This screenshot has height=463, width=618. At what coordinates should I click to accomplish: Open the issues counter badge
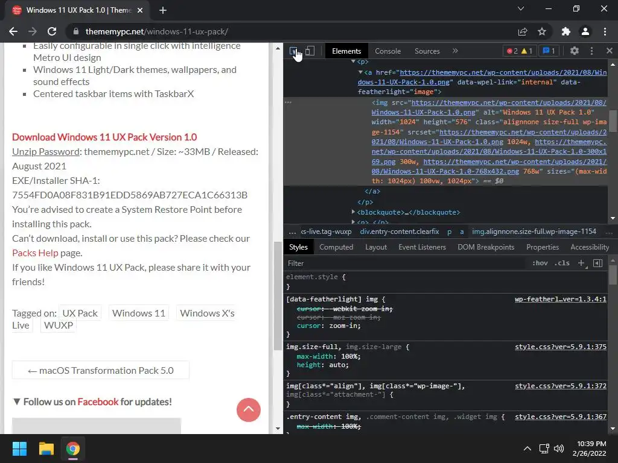pyautogui.click(x=549, y=51)
